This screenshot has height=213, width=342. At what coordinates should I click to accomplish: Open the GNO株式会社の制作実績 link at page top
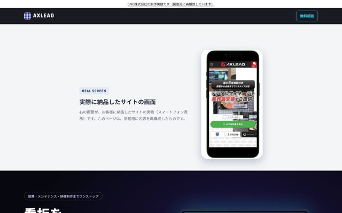tap(171, 4)
